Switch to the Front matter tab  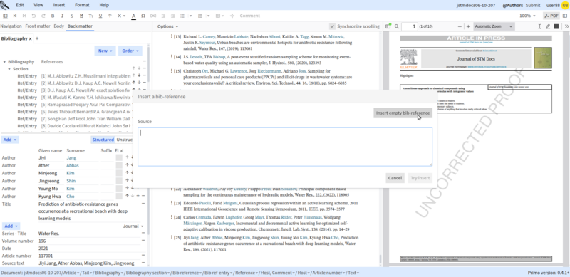click(x=38, y=26)
